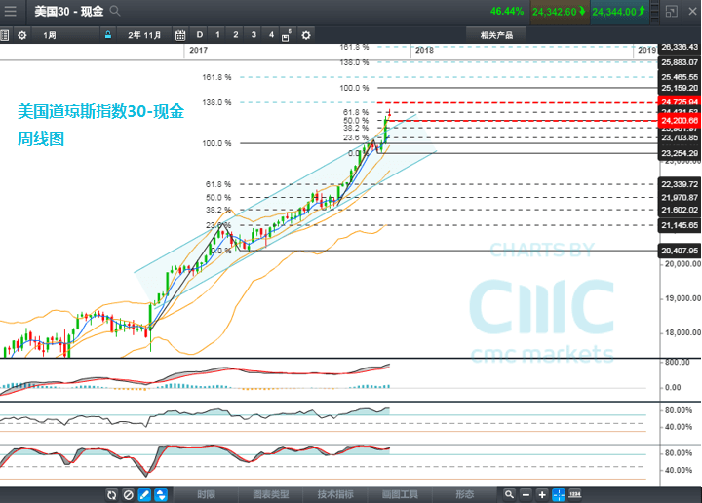Click the 23,254.29 price label

pos(680,153)
